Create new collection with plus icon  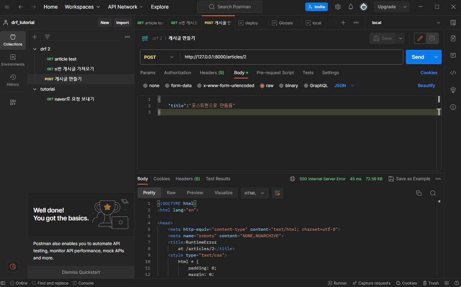35,37
